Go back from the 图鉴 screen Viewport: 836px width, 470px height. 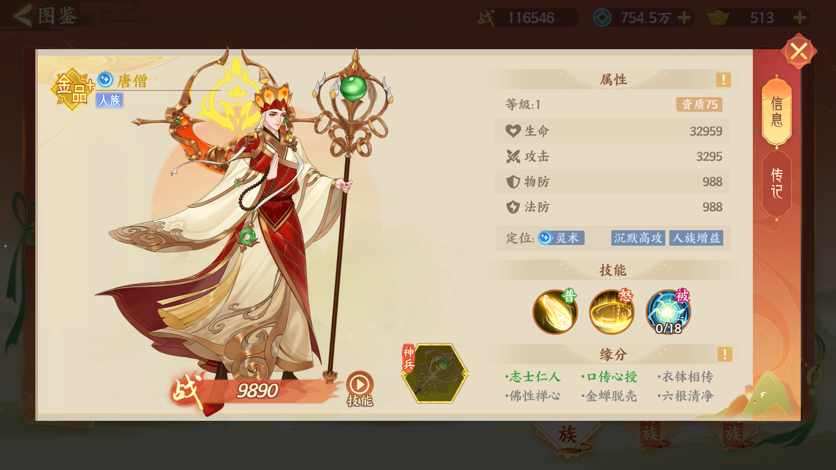click(x=23, y=16)
